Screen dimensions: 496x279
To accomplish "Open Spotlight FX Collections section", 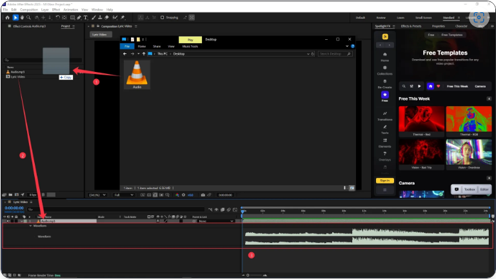I will (x=384, y=70).
